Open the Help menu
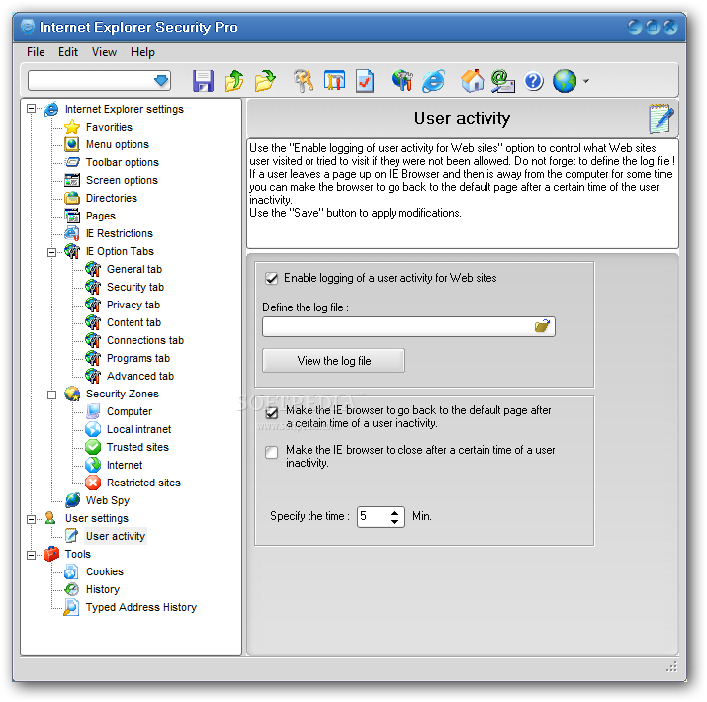The image size is (707, 702). point(142,52)
